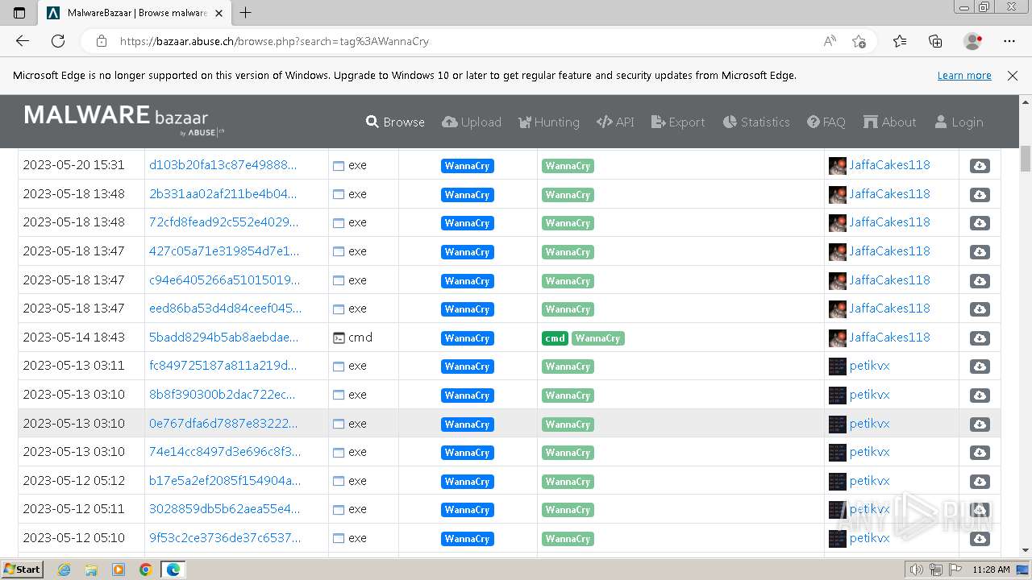Download sample 0e767dfa6d7887e83222
The height and width of the screenshot is (580, 1032).
coord(980,425)
